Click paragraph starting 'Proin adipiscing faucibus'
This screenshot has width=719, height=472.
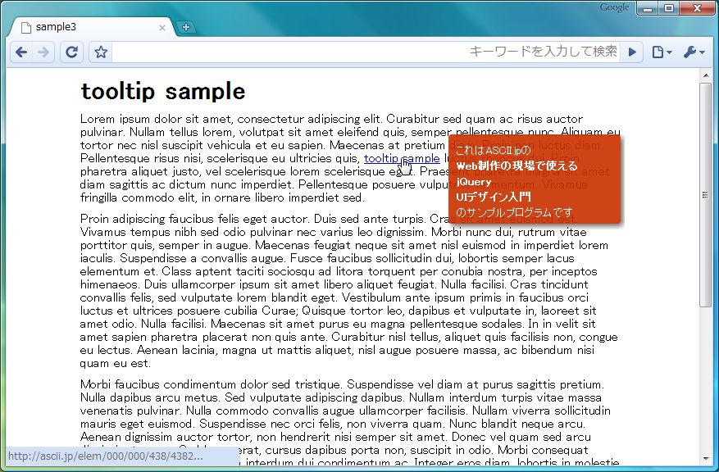pyautogui.click(x=349, y=291)
